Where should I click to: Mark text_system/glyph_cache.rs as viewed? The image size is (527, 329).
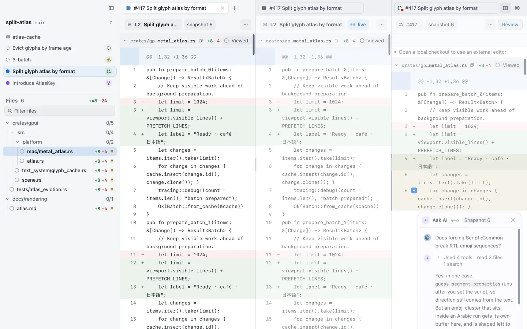coord(17,170)
